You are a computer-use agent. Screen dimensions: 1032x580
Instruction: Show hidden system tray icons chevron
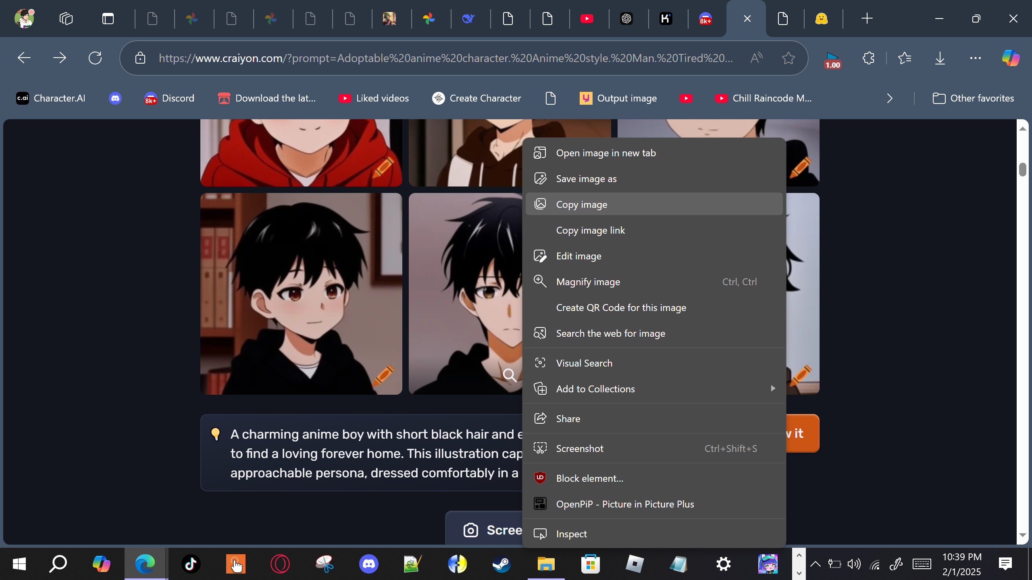pyautogui.click(x=815, y=564)
